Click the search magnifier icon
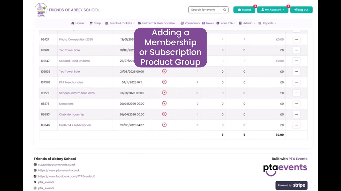This screenshot has height=191, width=341. tap(225, 10)
